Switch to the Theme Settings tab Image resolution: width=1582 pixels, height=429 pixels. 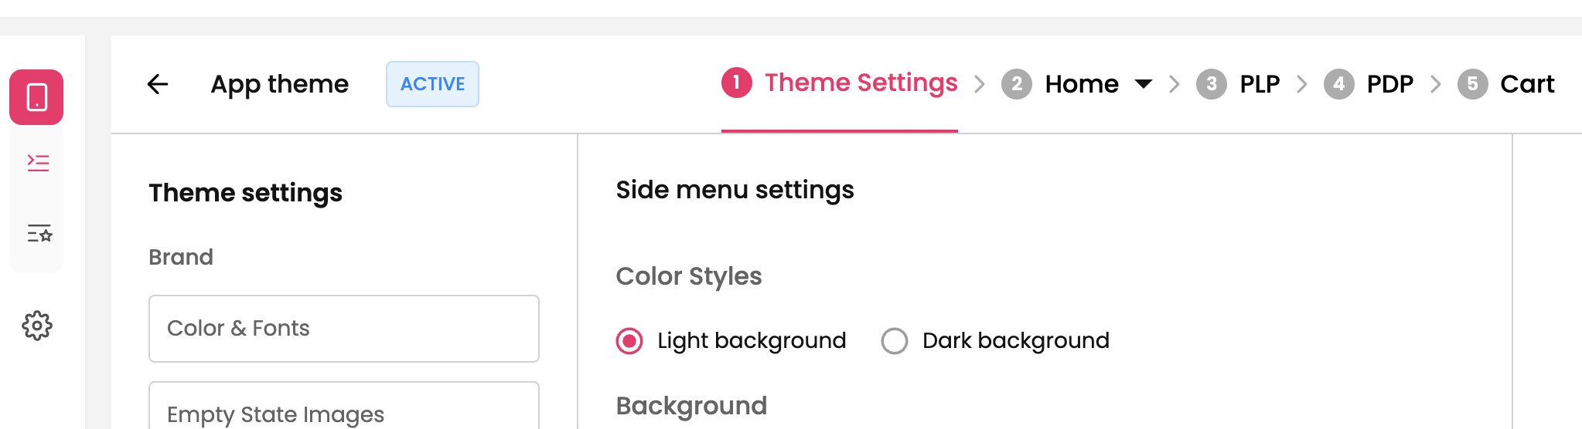(861, 83)
